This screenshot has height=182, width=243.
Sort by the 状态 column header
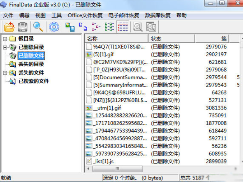point(172,39)
